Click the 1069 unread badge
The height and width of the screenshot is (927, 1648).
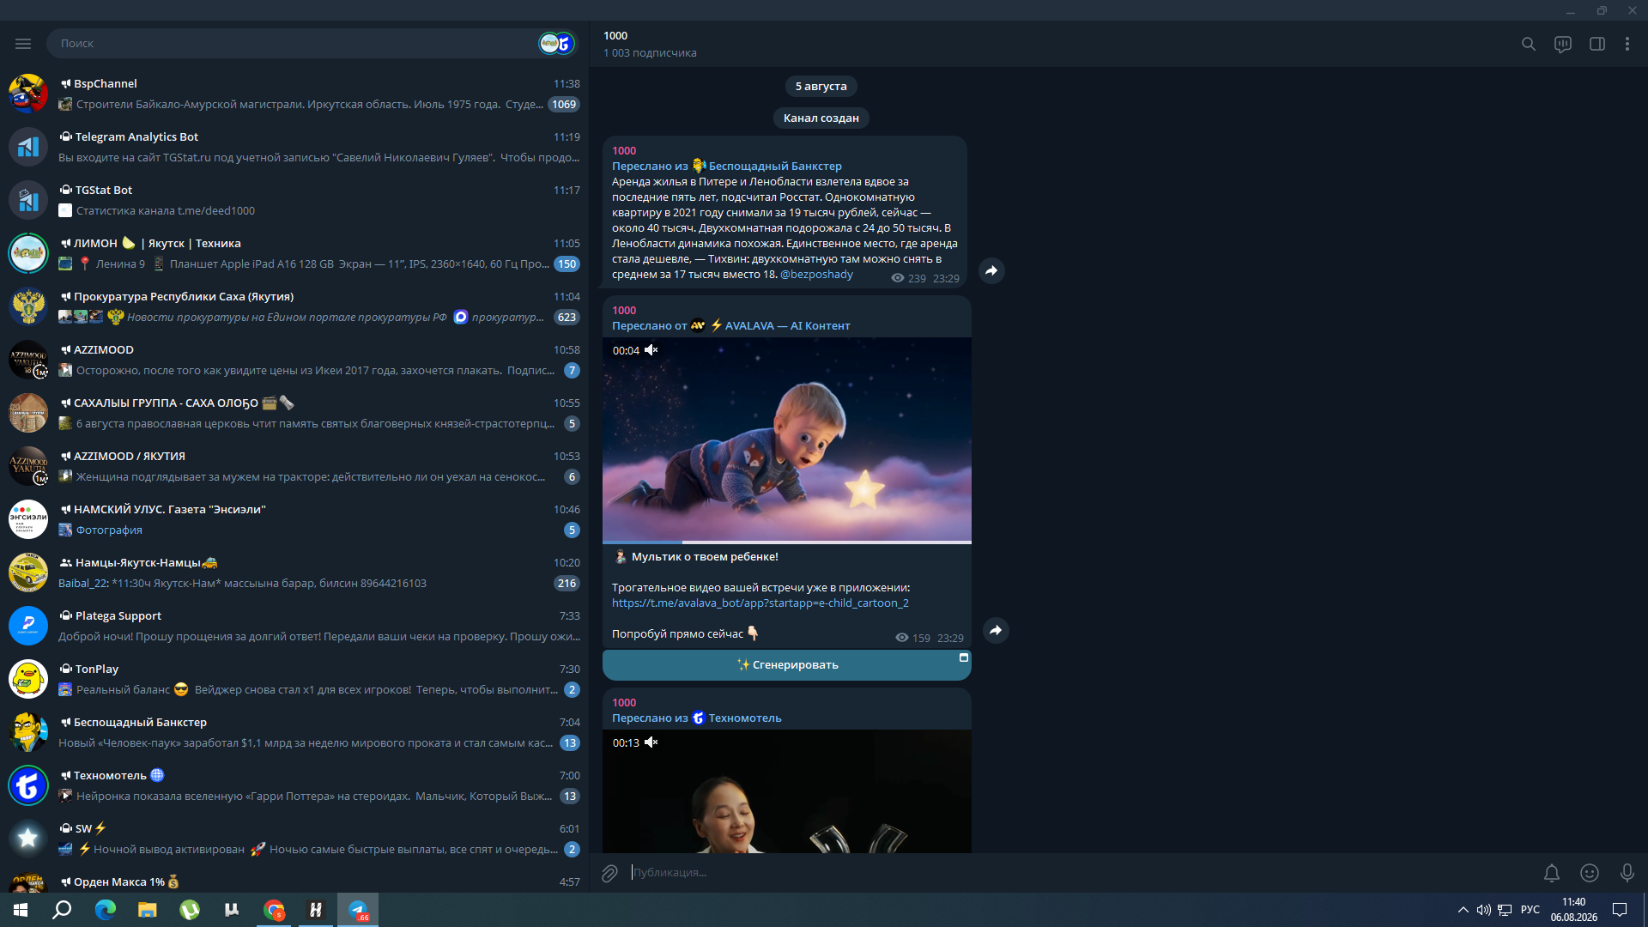click(564, 105)
